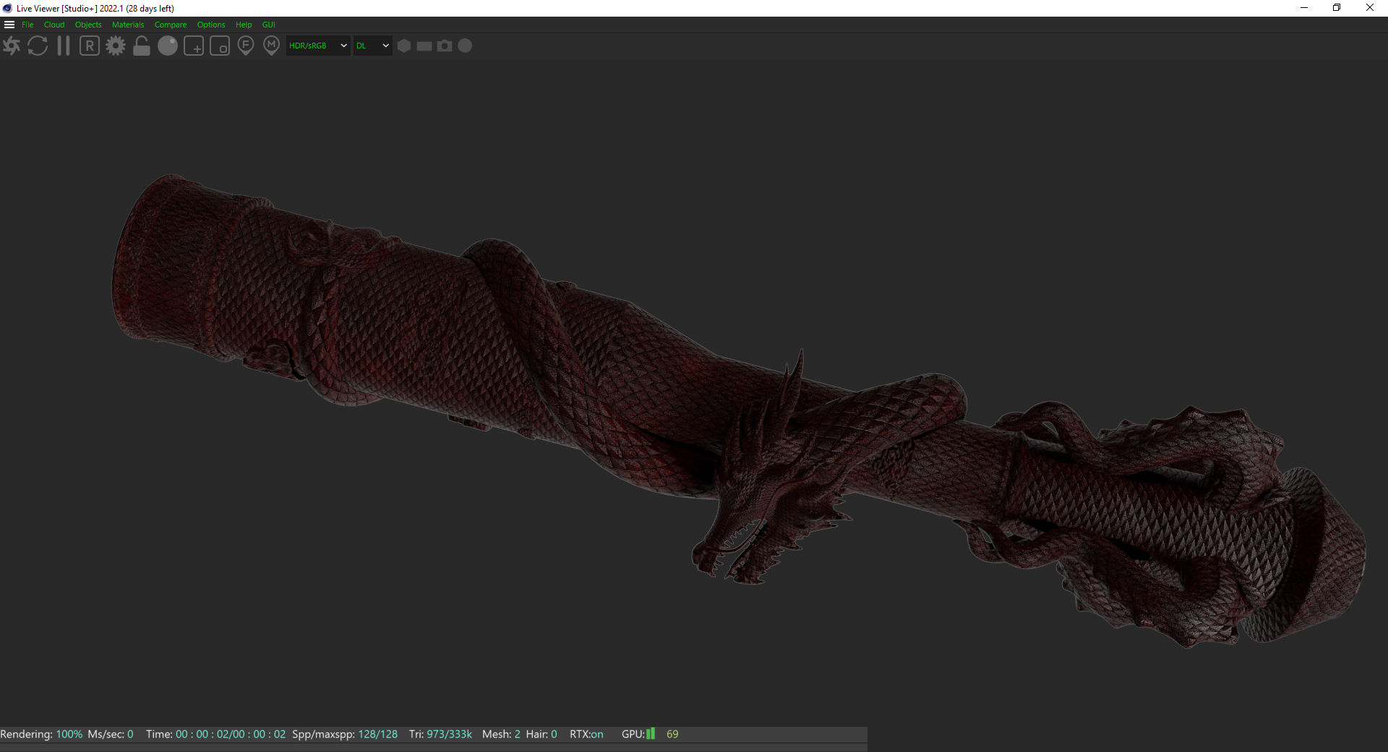
Task: Toggle clay mode sphere icon
Action: point(168,46)
